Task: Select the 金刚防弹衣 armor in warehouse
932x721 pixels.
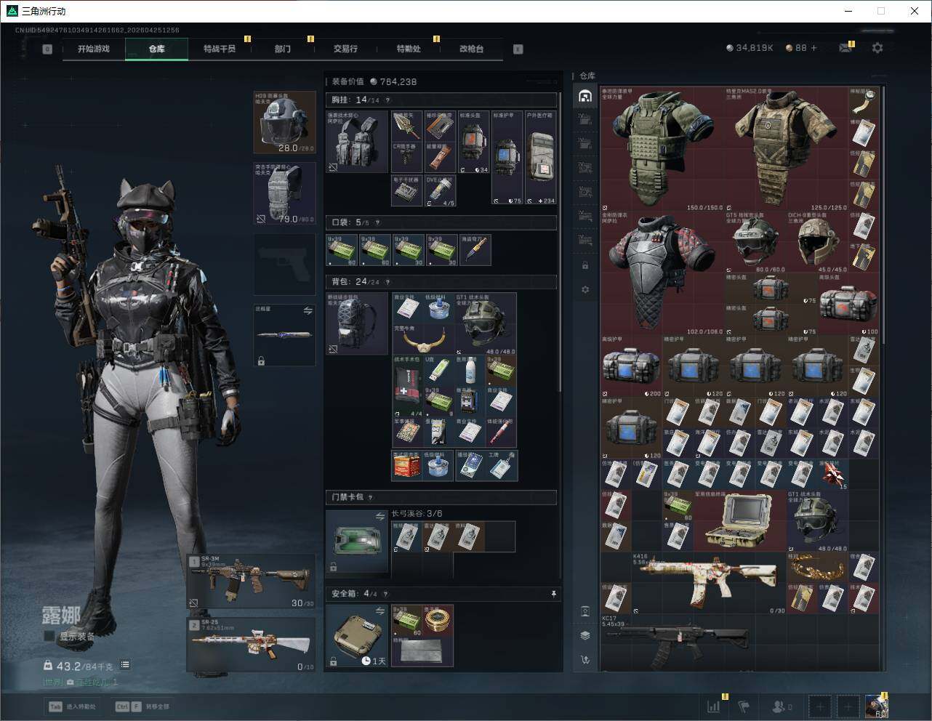Action: (662, 274)
